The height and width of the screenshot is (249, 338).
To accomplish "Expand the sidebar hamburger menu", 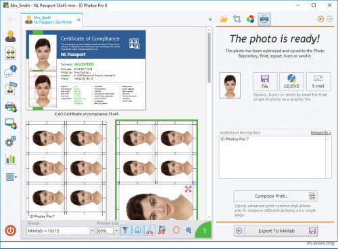I will point(11,177).
